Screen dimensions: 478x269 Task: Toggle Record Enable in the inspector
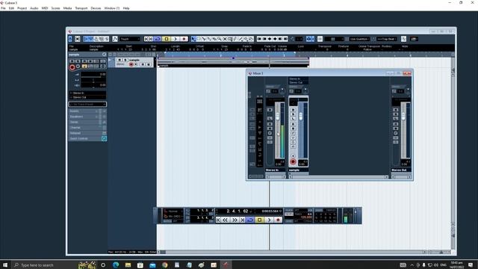pyautogui.click(x=72, y=67)
